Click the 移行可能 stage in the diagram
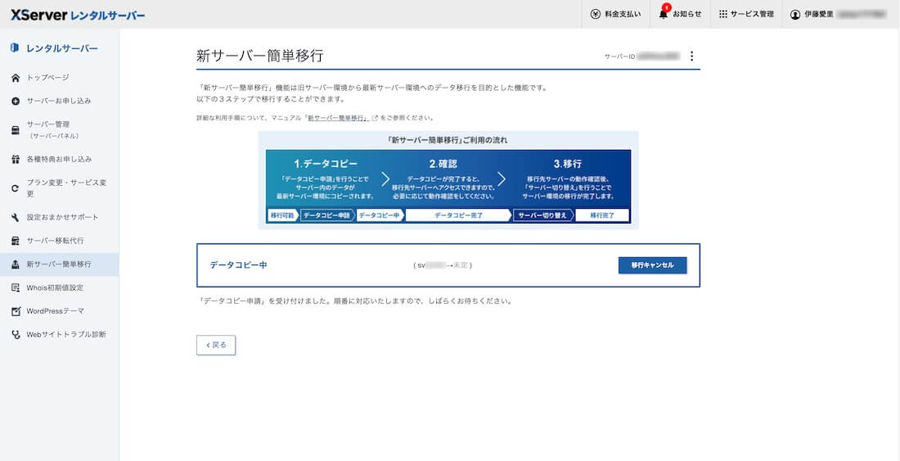Image resolution: width=900 pixels, height=461 pixels. tap(282, 216)
